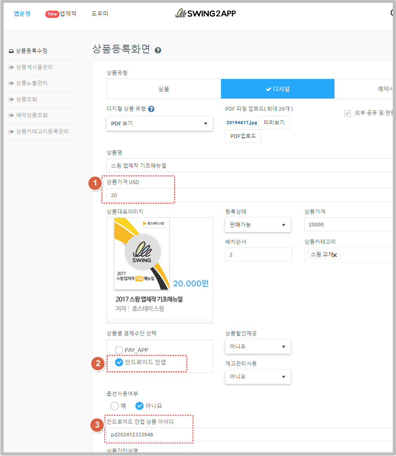Select the PAY_APP payment radio button
The width and height of the screenshot is (396, 456).
tap(119, 350)
